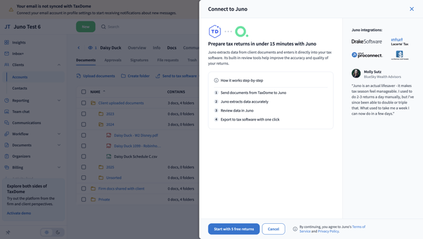This screenshot has width=423, height=239.
Task: Click the TaxDome TD logo icon
Action: click(x=215, y=32)
